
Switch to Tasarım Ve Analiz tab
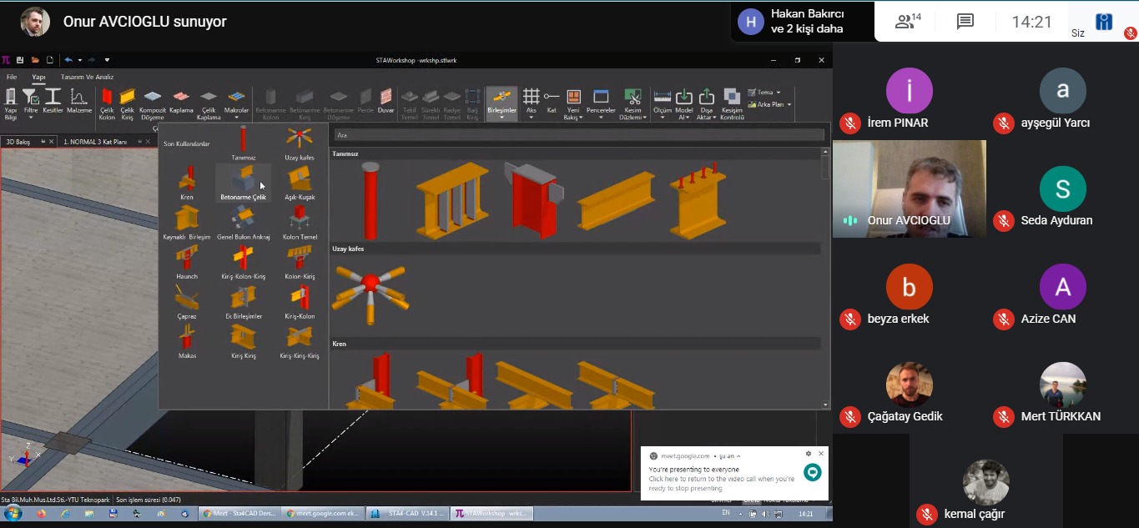(87, 77)
